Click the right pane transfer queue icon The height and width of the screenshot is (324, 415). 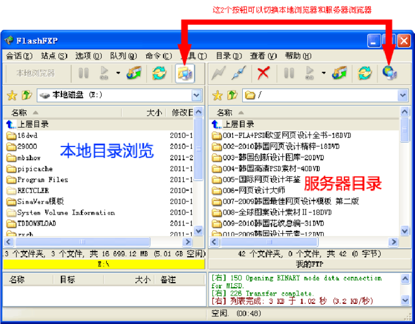click(340, 73)
